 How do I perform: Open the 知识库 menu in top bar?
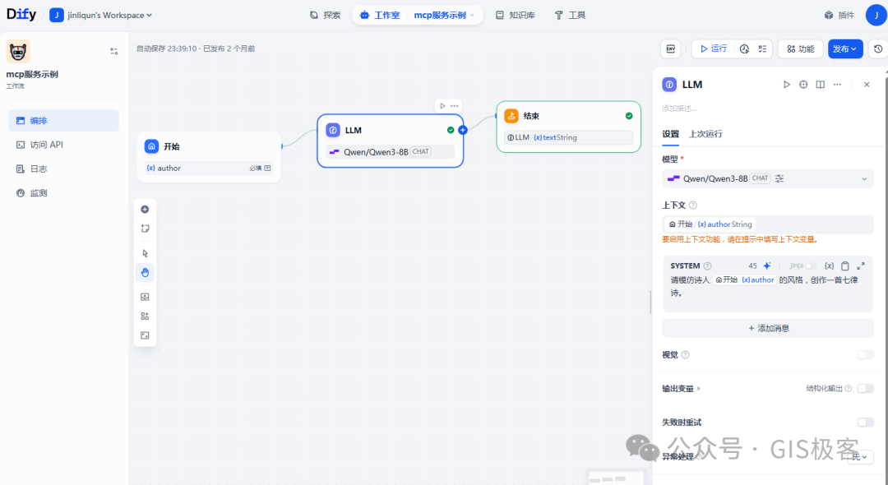click(515, 14)
